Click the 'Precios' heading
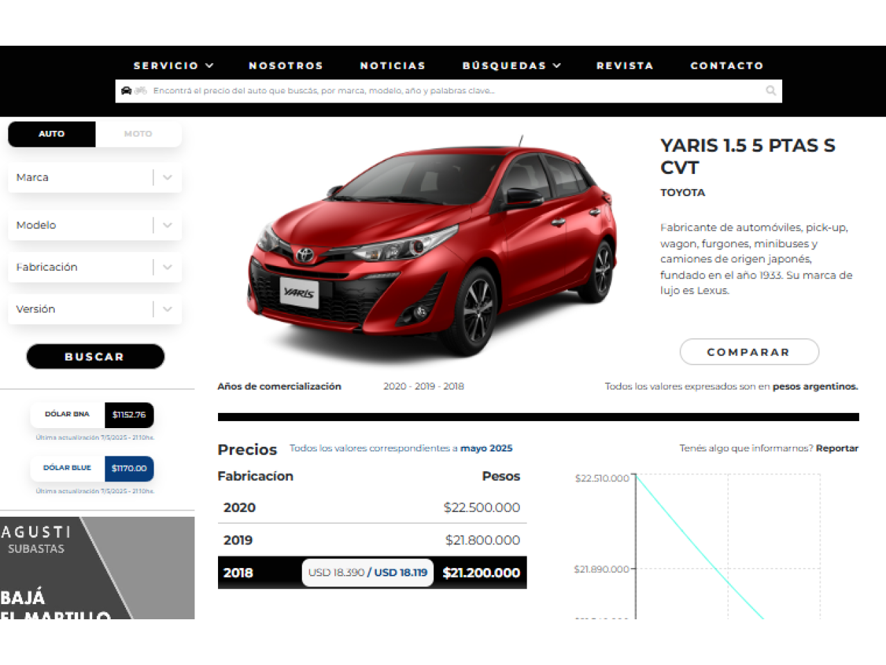Image resolution: width=886 pixels, height=665 pixels. [247, 450]
